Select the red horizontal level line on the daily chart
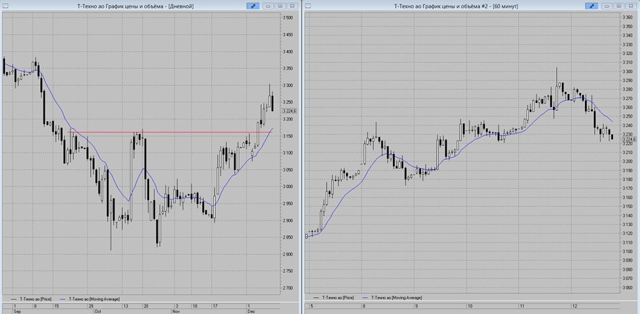The height and width of the screenshot is (314, 640). click(170, 132)
